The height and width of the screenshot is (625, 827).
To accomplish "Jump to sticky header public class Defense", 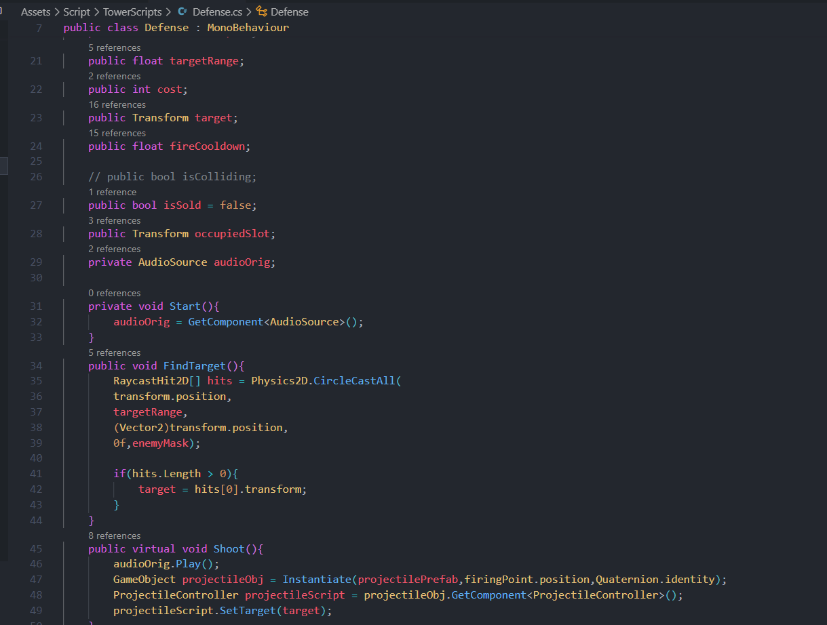I will [x=176, y=28].
